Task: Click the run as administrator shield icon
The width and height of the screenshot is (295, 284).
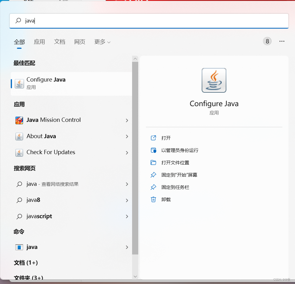Action: (x=153, y=150)
